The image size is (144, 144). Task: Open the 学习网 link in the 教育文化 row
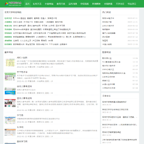[44, 26]
